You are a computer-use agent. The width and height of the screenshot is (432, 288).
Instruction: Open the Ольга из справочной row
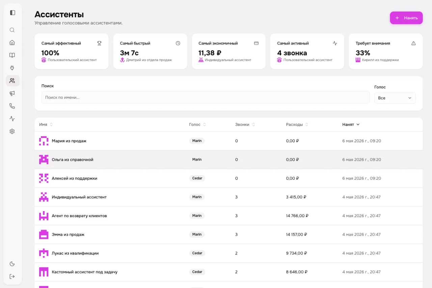click(228, 160)
